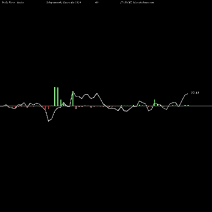Click the 'Daily Force Index' title text
The width and height of the screenshot is (212, 212).
coord(13,3)
